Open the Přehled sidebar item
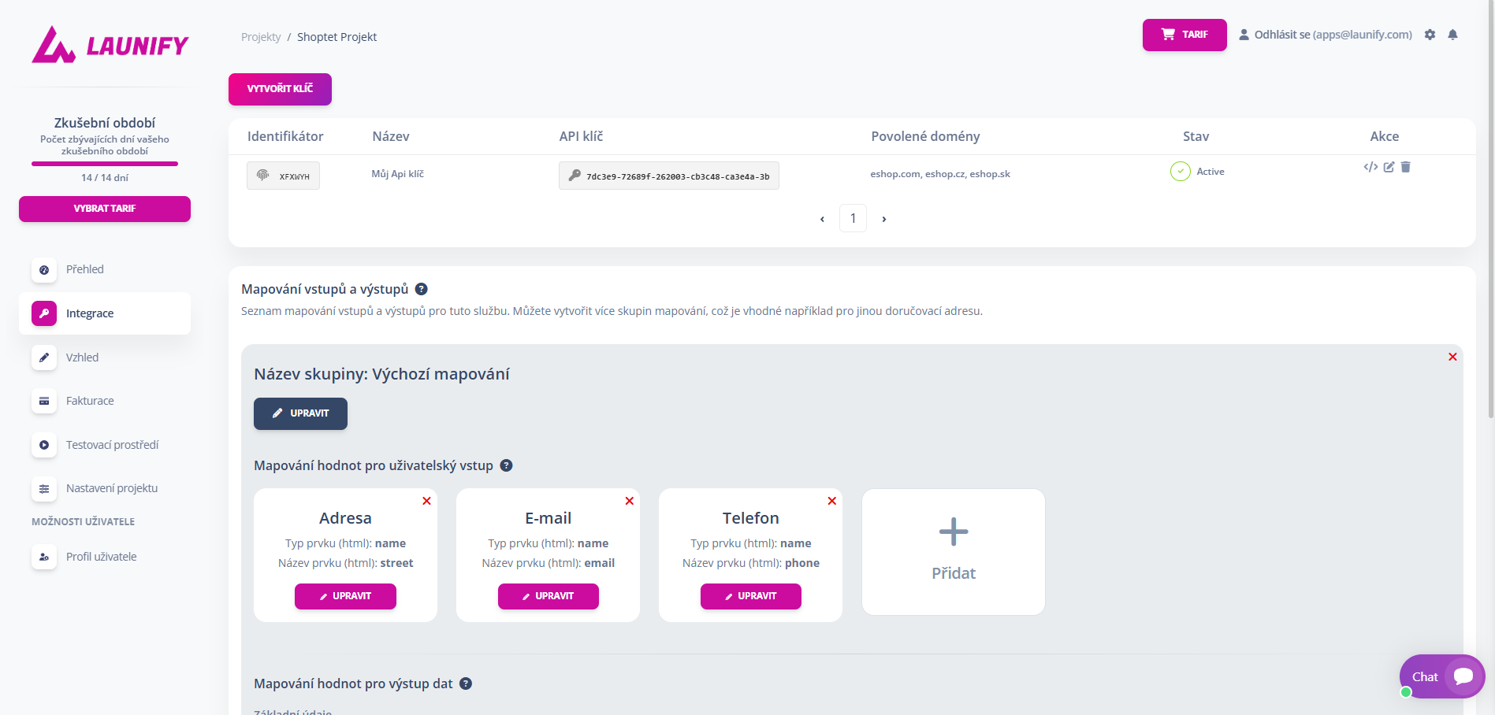 (x=85, y=269)
